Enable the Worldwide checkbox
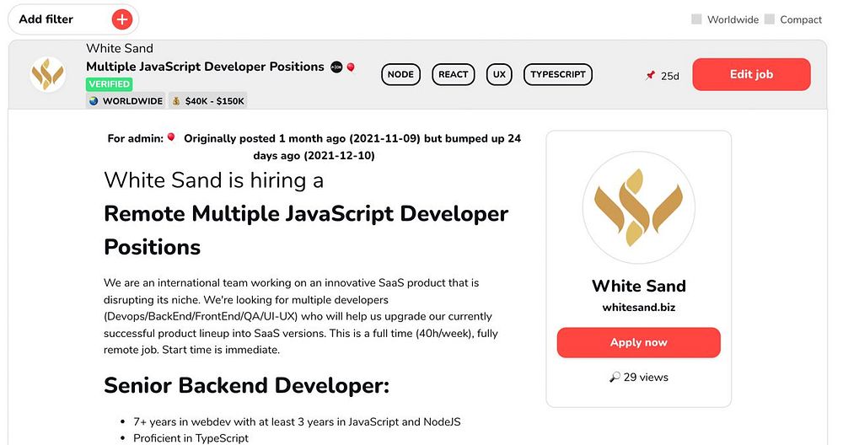This screenshot has width=843, height=445. pos(696,19)
